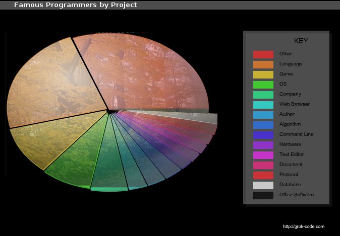340x236 pixels.
Task: Select the green OS color swatch
Action: tap(263, 85)
